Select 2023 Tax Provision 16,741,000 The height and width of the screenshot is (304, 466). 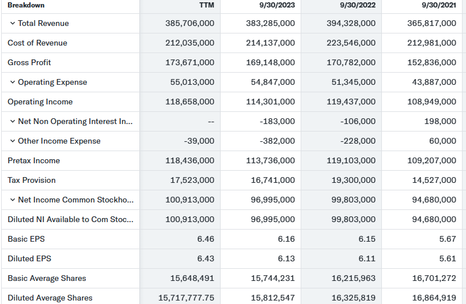click(273, 180)
